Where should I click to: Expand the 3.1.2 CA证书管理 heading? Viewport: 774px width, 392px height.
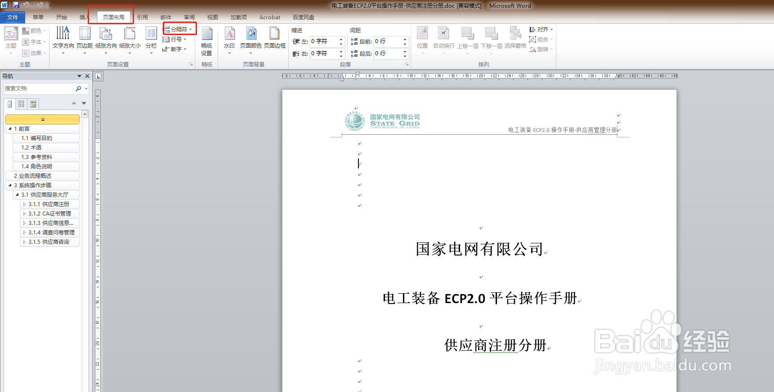click(x=24, y=214)
